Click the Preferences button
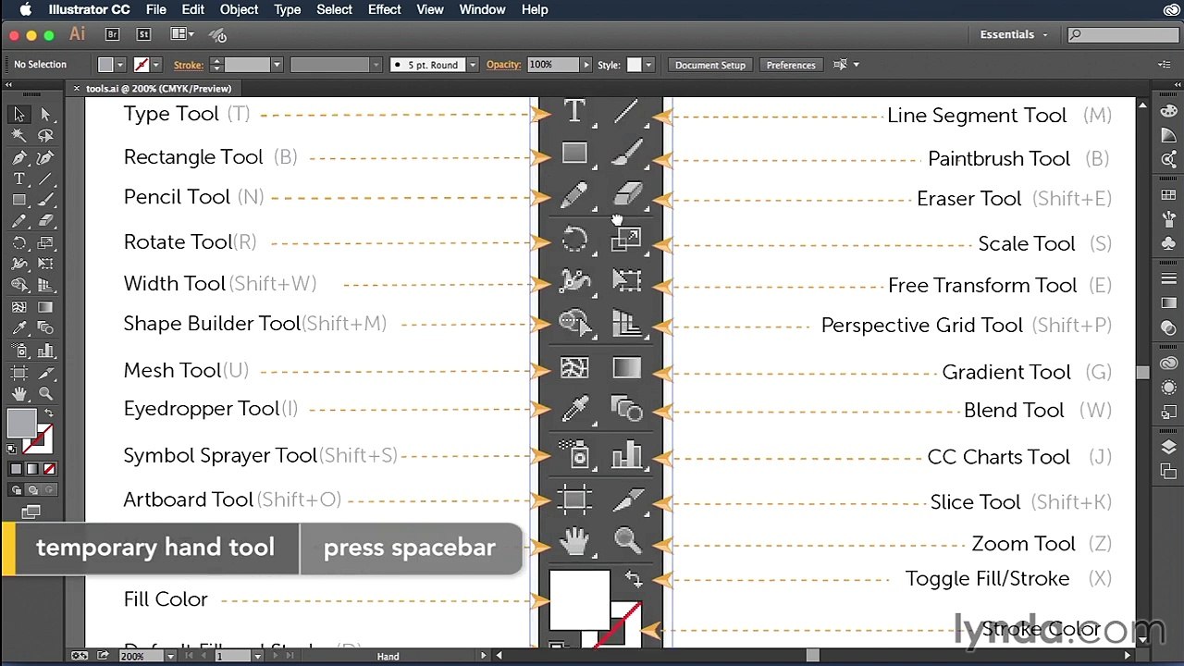The width and height of the screenshot is (1184, 666). tap(791, 65)
